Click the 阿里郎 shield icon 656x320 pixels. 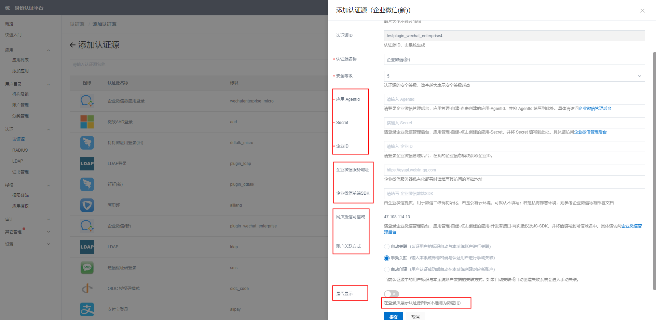(x=87, y=205)
